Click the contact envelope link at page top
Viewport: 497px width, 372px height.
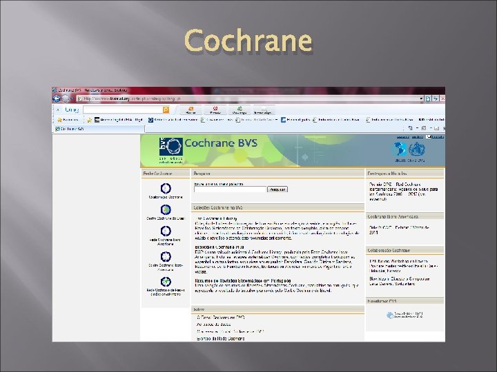click(x=435, y=136)
